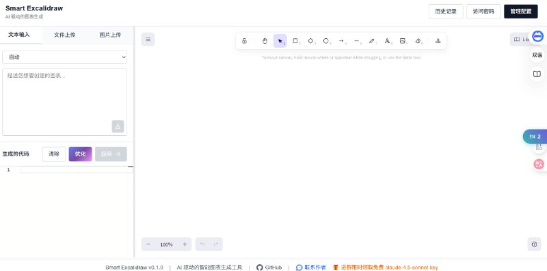
Task: Select the Selection arrow tool
Action: pos(280,41)
